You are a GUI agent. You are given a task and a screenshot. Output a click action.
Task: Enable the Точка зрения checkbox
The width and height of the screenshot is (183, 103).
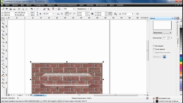point(154,49)
